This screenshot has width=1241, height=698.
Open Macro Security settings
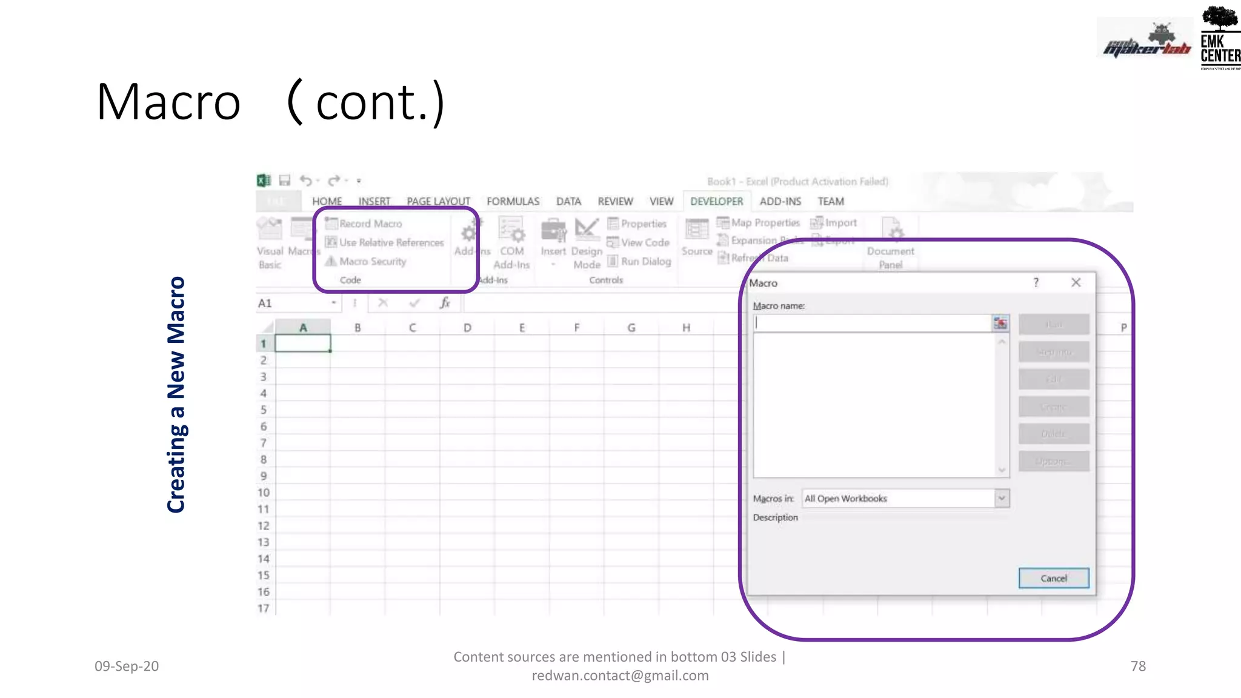point(331,261)
